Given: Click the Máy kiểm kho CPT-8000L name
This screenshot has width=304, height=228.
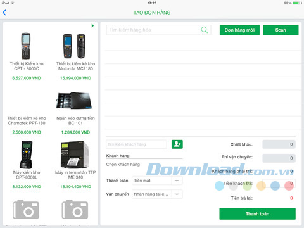Looking at the screenshot, I should 27,175.
